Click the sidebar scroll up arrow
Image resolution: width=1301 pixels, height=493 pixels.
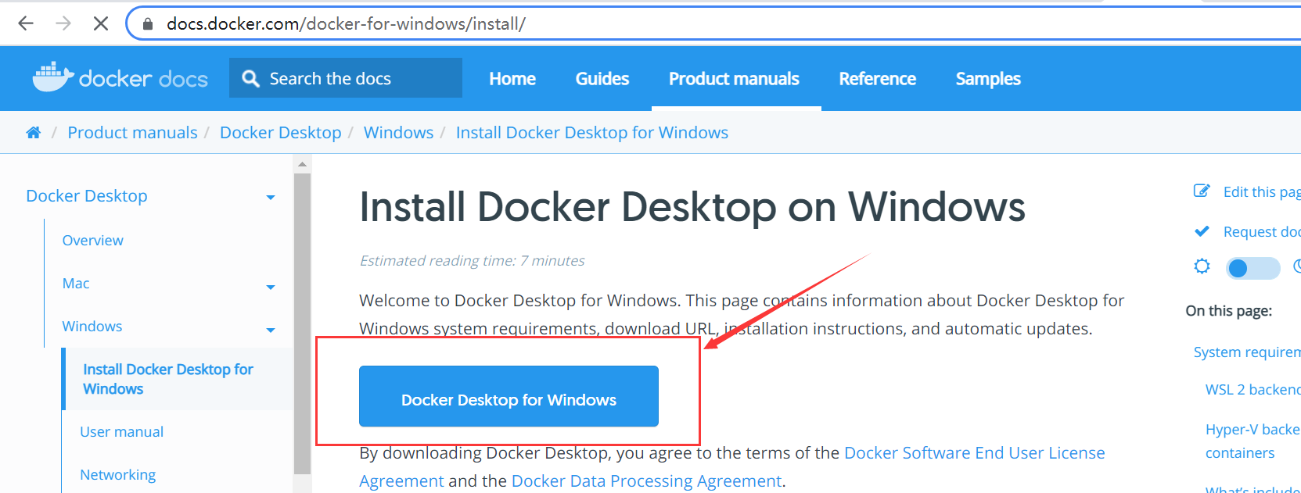302,164
